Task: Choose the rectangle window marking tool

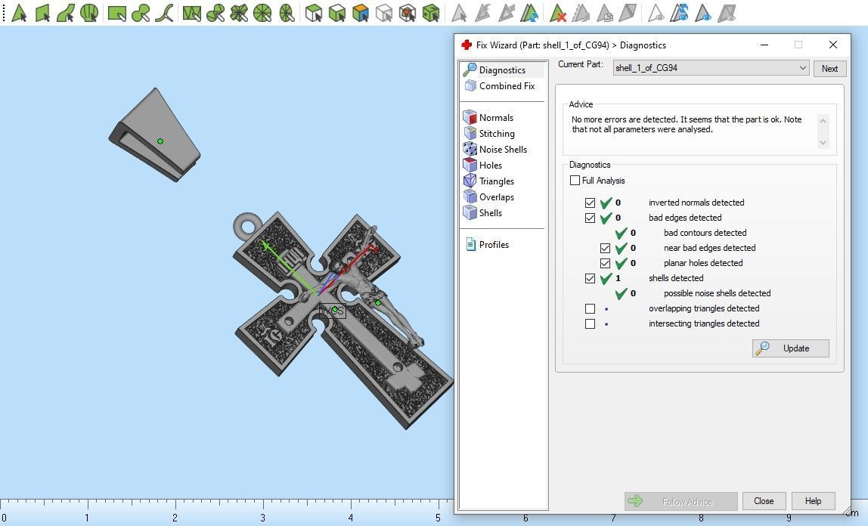Action: point(116,12)
